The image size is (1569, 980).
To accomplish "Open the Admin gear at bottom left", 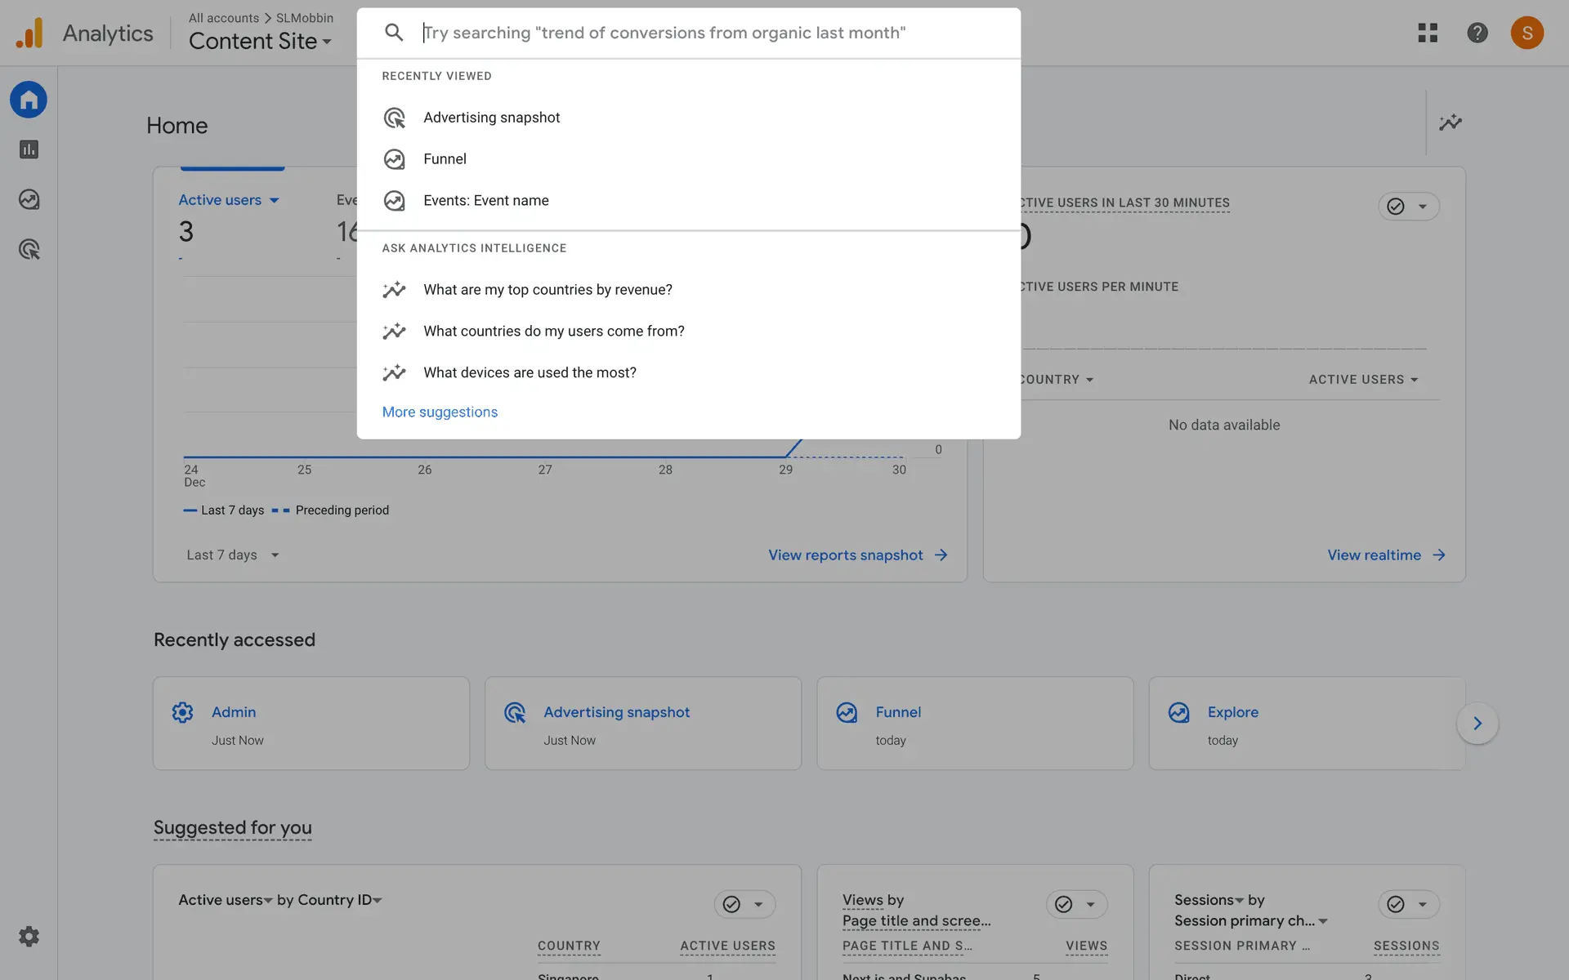I will pyautogui.click(x=29, y=936).
